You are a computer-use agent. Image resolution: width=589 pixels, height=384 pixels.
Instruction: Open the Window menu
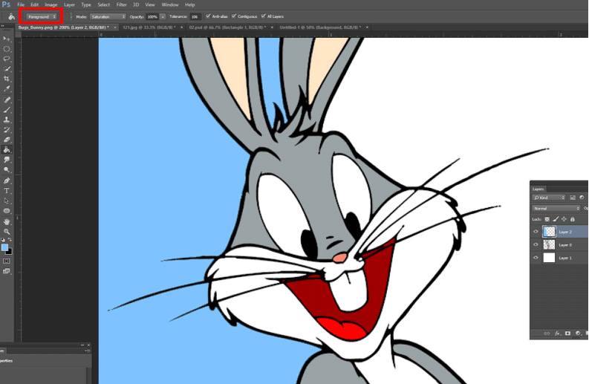click(x=170, y=5)
